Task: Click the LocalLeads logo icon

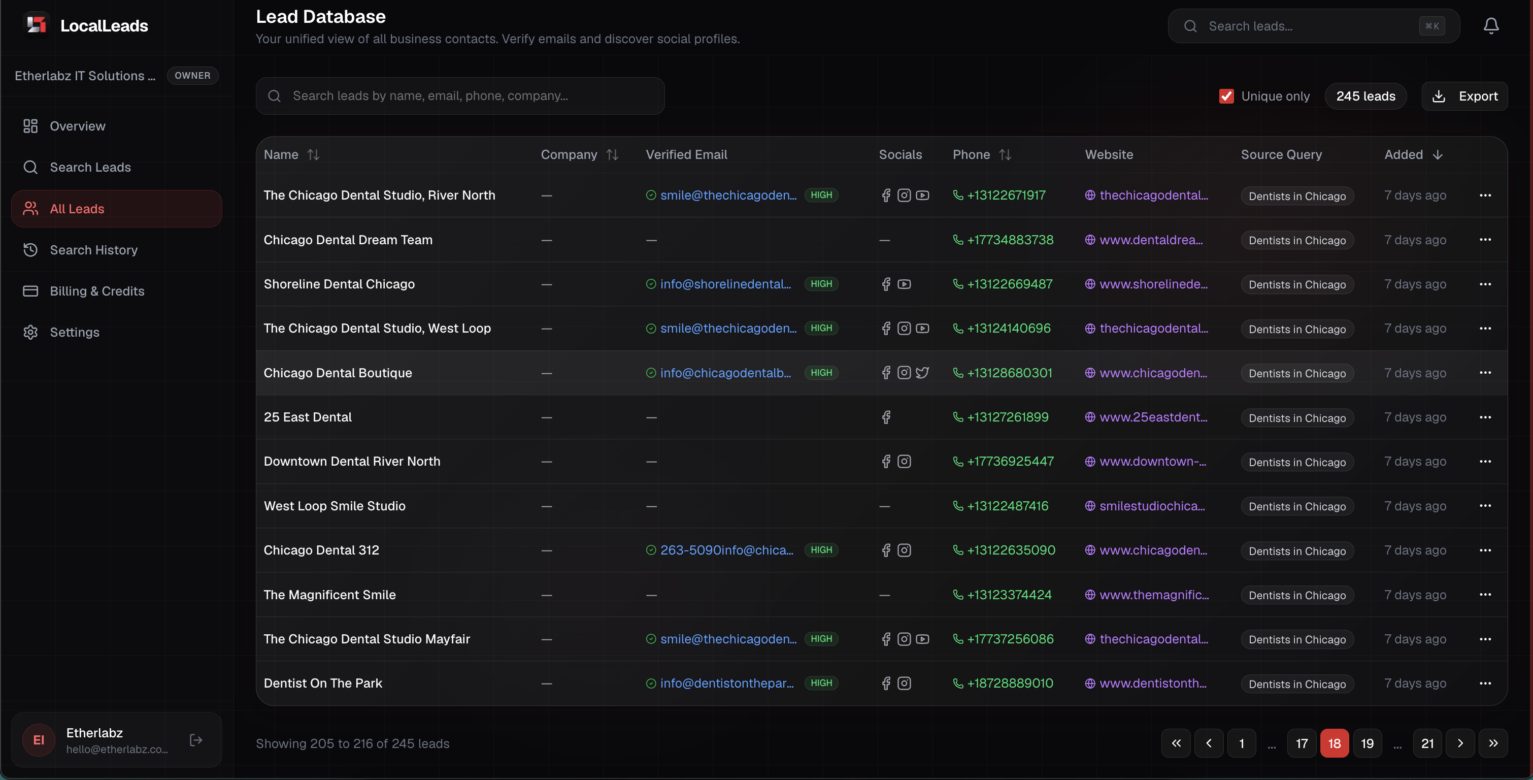Action: (37, 24)
